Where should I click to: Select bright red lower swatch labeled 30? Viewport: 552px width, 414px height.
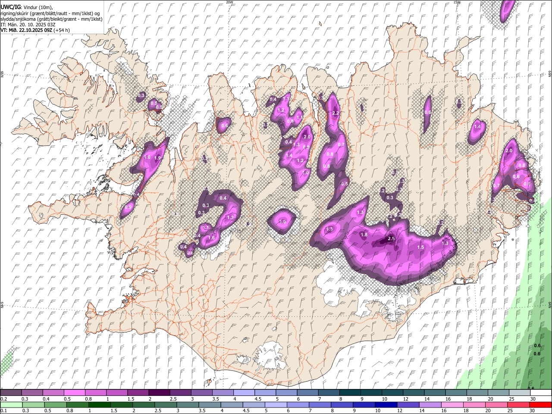[x=540, y=405]
